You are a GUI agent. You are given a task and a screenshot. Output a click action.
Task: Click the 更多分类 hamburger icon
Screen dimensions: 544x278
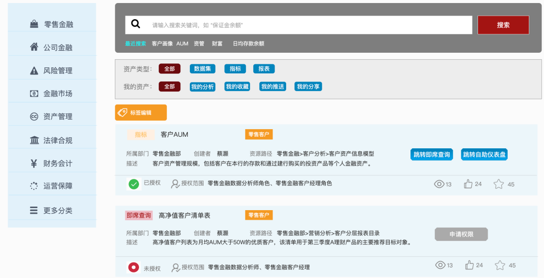pos(34,210)
